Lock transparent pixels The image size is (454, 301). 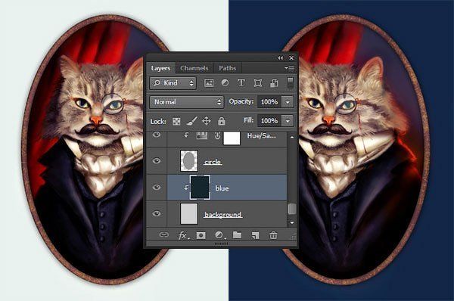(x=176, y=121)
